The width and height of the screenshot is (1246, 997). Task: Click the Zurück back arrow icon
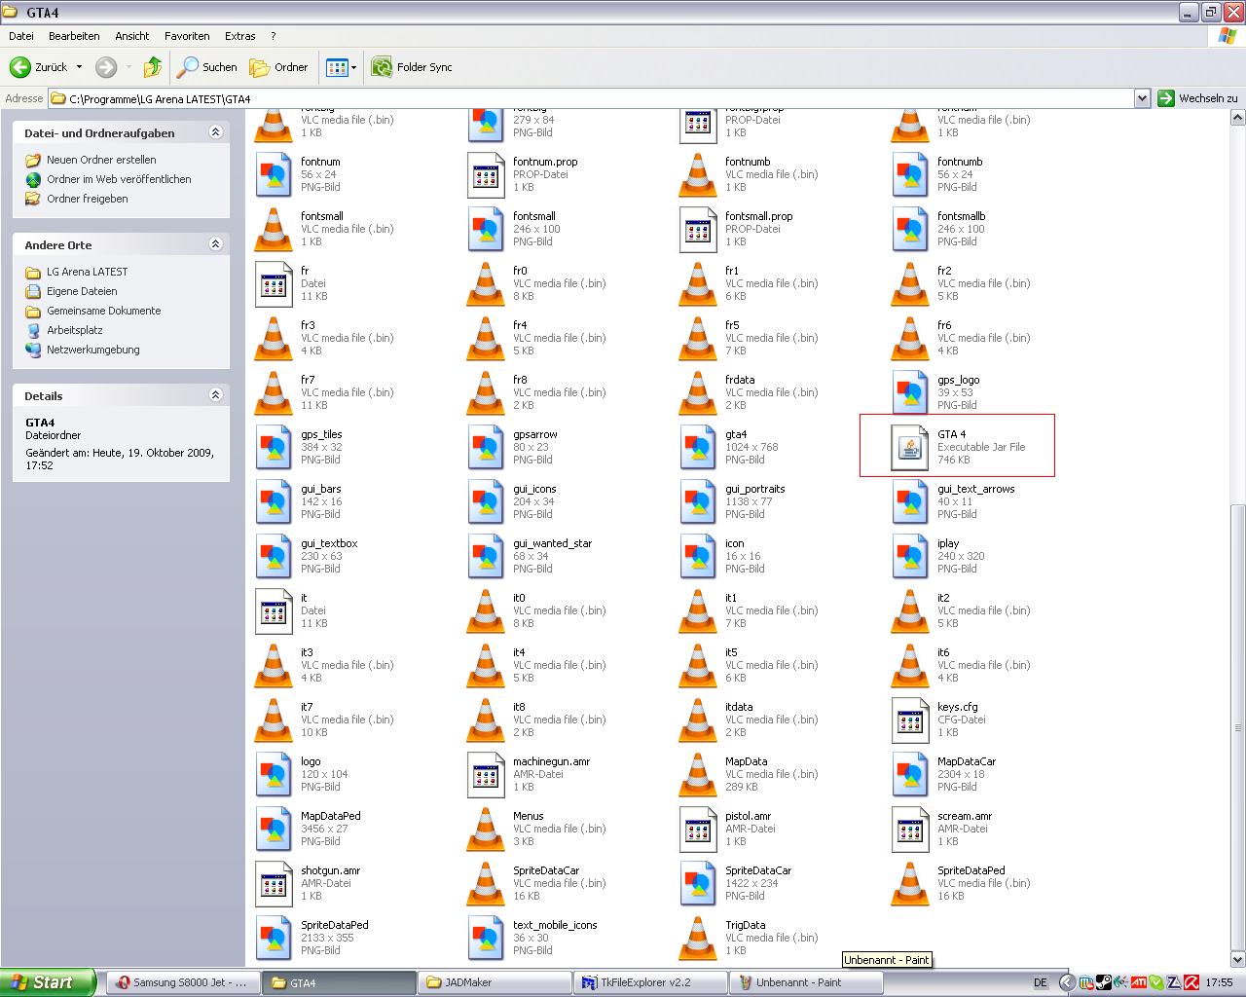[20, 67]
